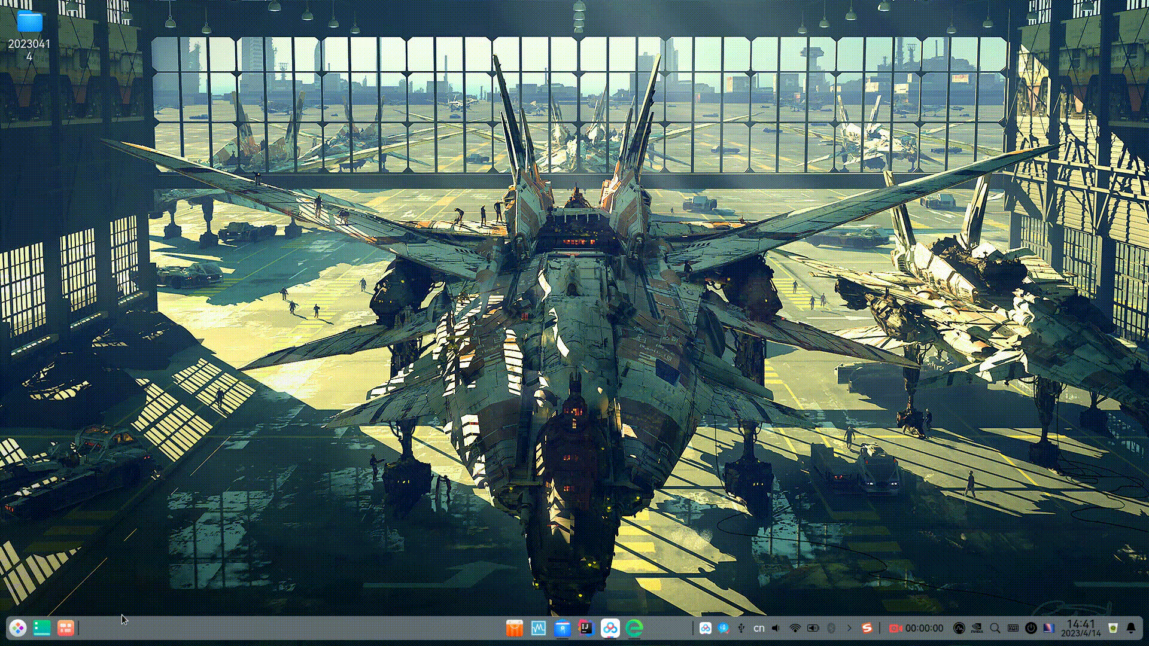Open the power button tray icon
This screenshot has height=646, width=1149.
pyautogui.click(x=1031, y=628)
